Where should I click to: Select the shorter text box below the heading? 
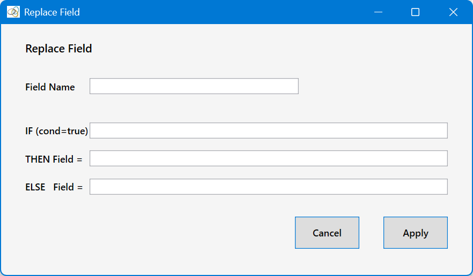click(x=194, y=86)
